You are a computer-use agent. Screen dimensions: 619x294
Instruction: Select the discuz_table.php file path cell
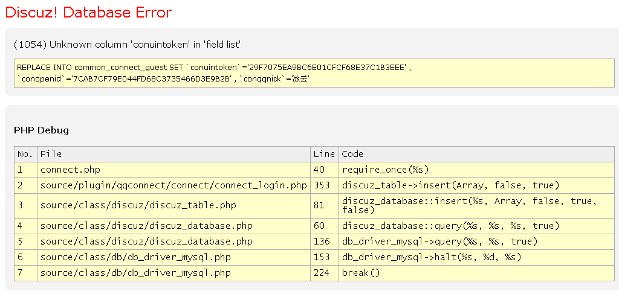click(138, 205)
